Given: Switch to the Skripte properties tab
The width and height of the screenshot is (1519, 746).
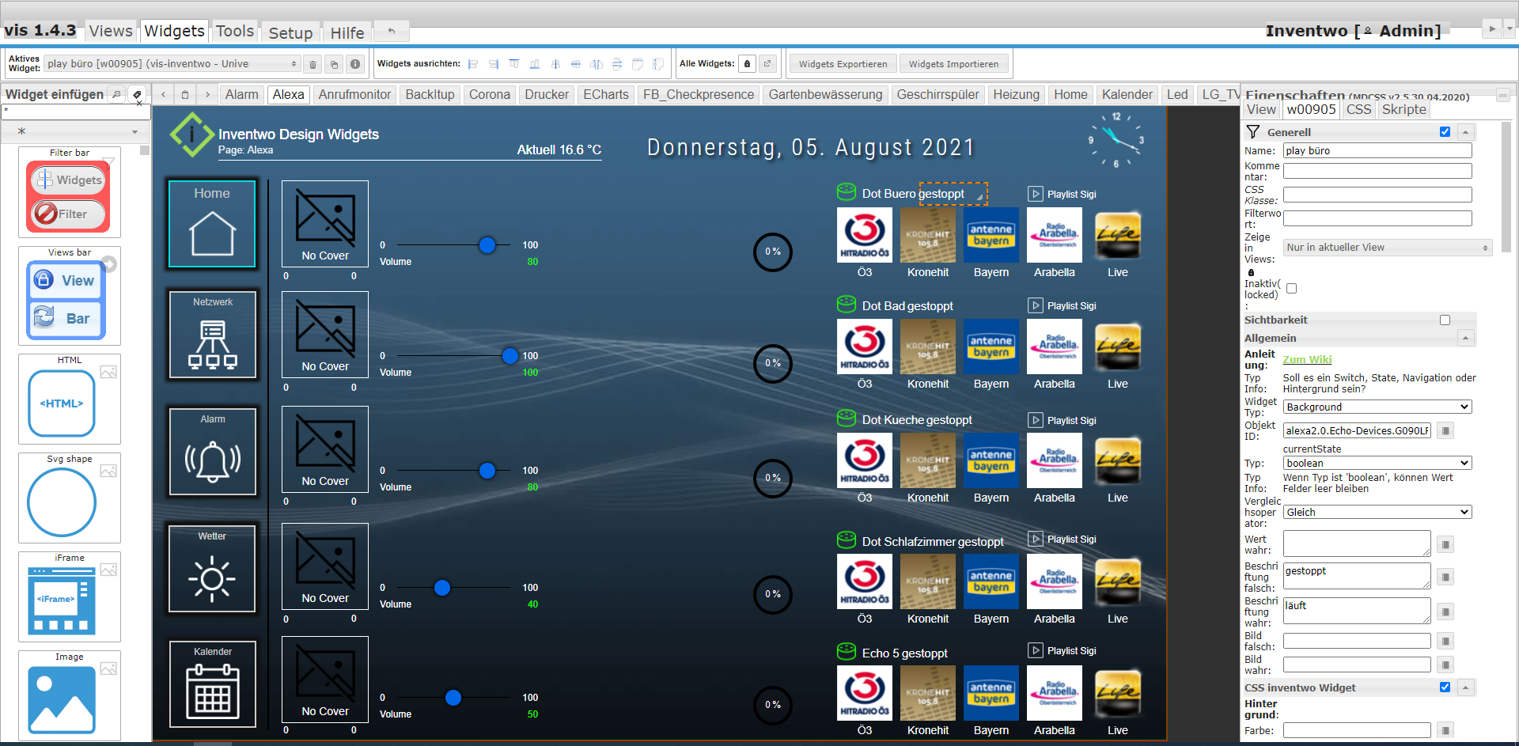Looking at the screenshot, I should pos(1403,110).
